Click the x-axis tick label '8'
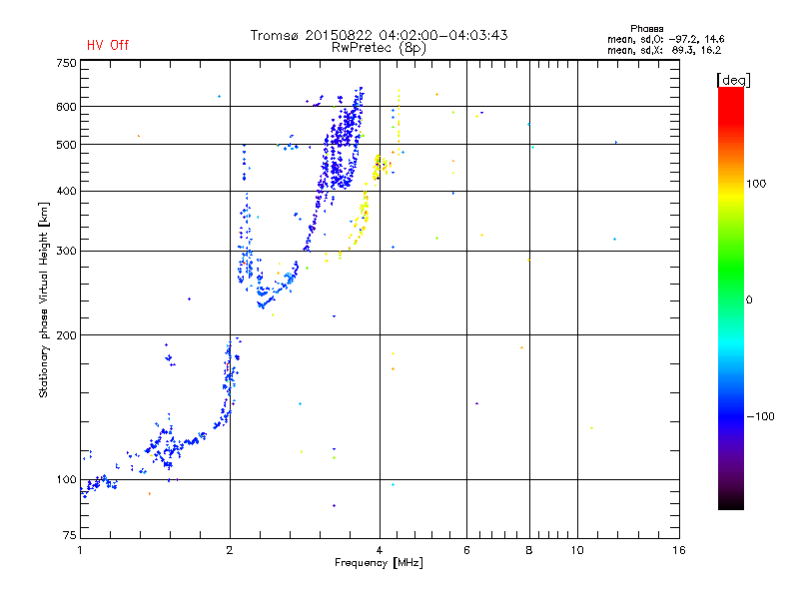The width and height of the screenshot is (799, 599). coord(529,550)
